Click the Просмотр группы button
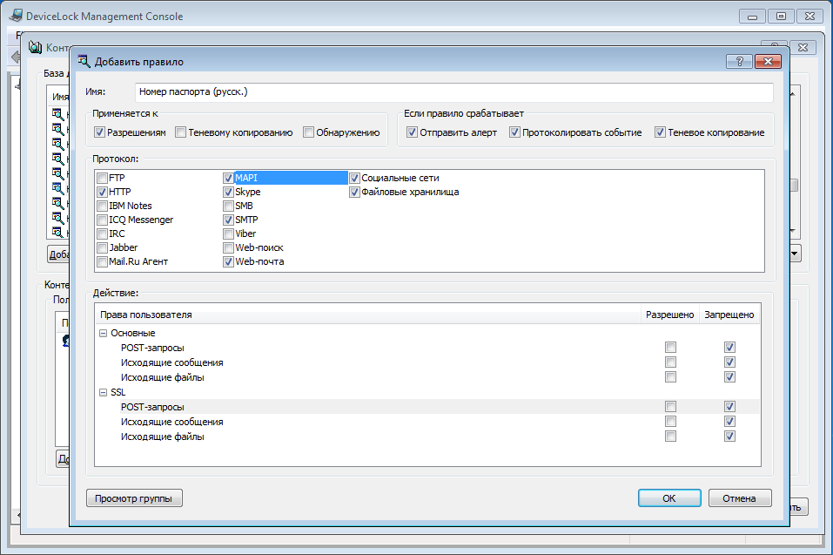 click(134, 498)
